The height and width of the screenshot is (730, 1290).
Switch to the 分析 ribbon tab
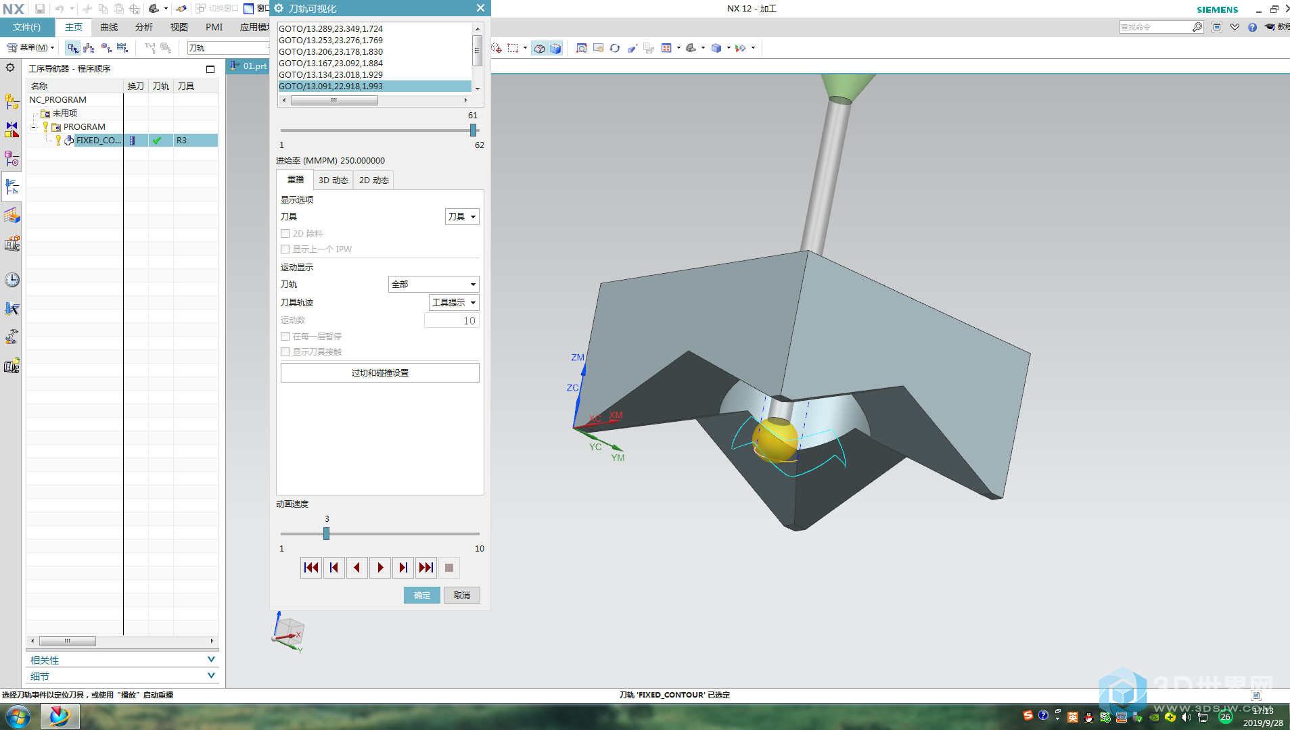pyautogui.click(x=144, y=27)
